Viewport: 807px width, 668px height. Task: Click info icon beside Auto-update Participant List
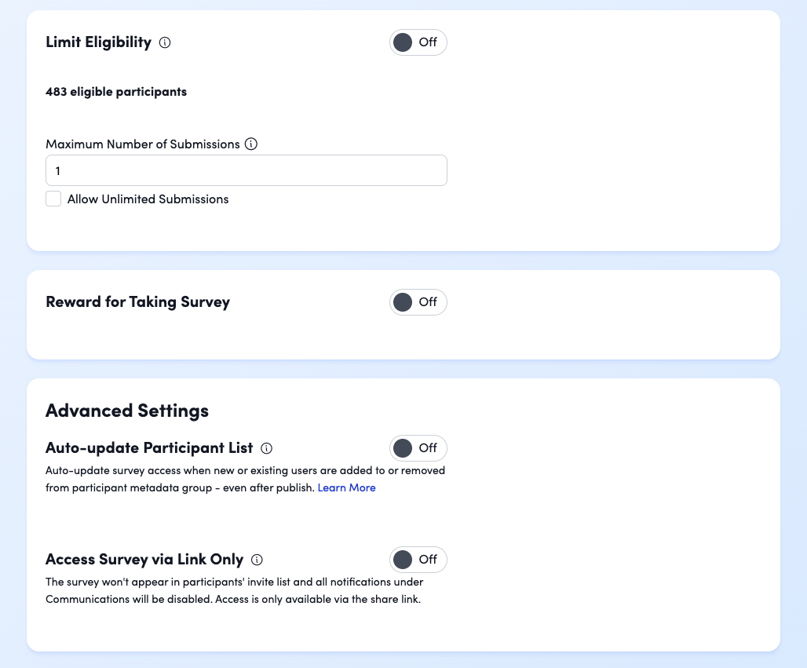267,448
